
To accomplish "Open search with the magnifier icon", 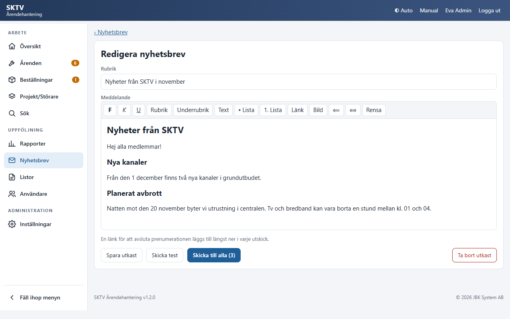I will (12, 113).
